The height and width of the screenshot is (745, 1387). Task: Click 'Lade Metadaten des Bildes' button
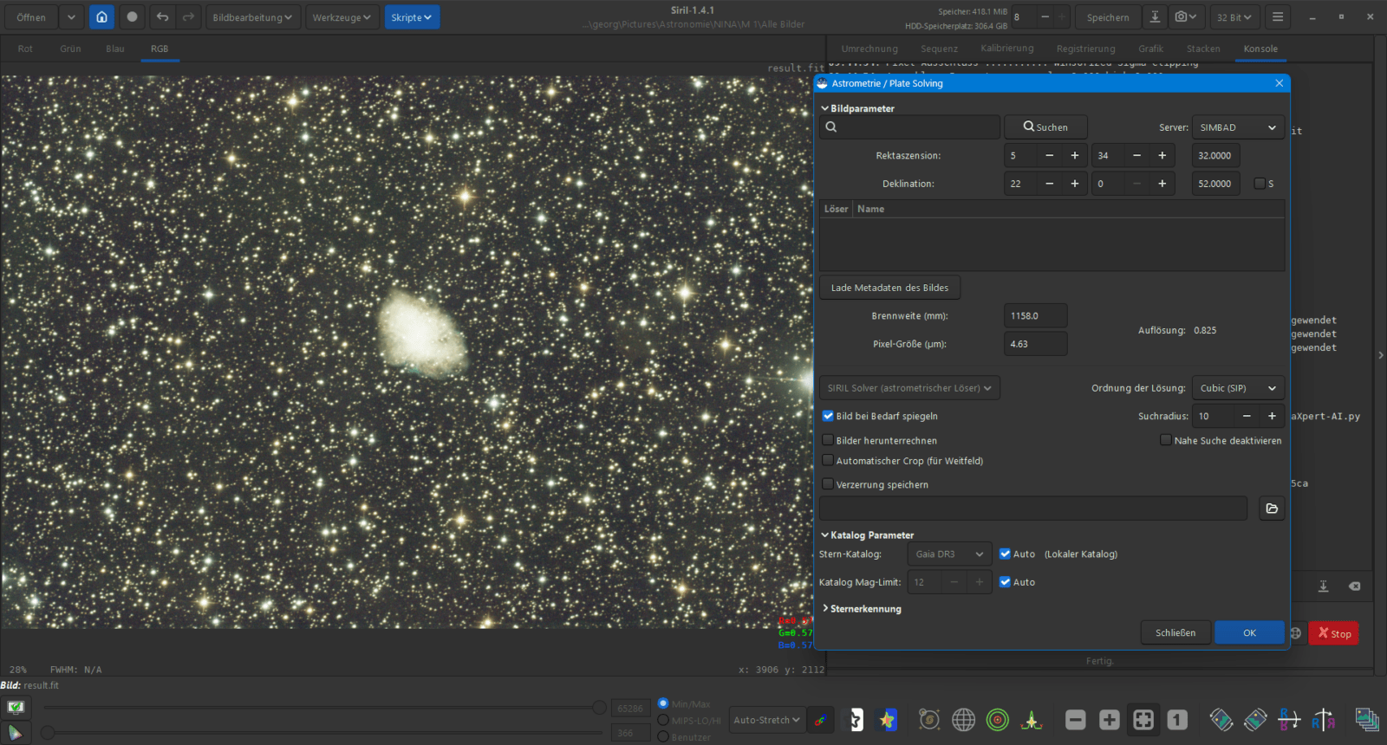click(889, 288)
